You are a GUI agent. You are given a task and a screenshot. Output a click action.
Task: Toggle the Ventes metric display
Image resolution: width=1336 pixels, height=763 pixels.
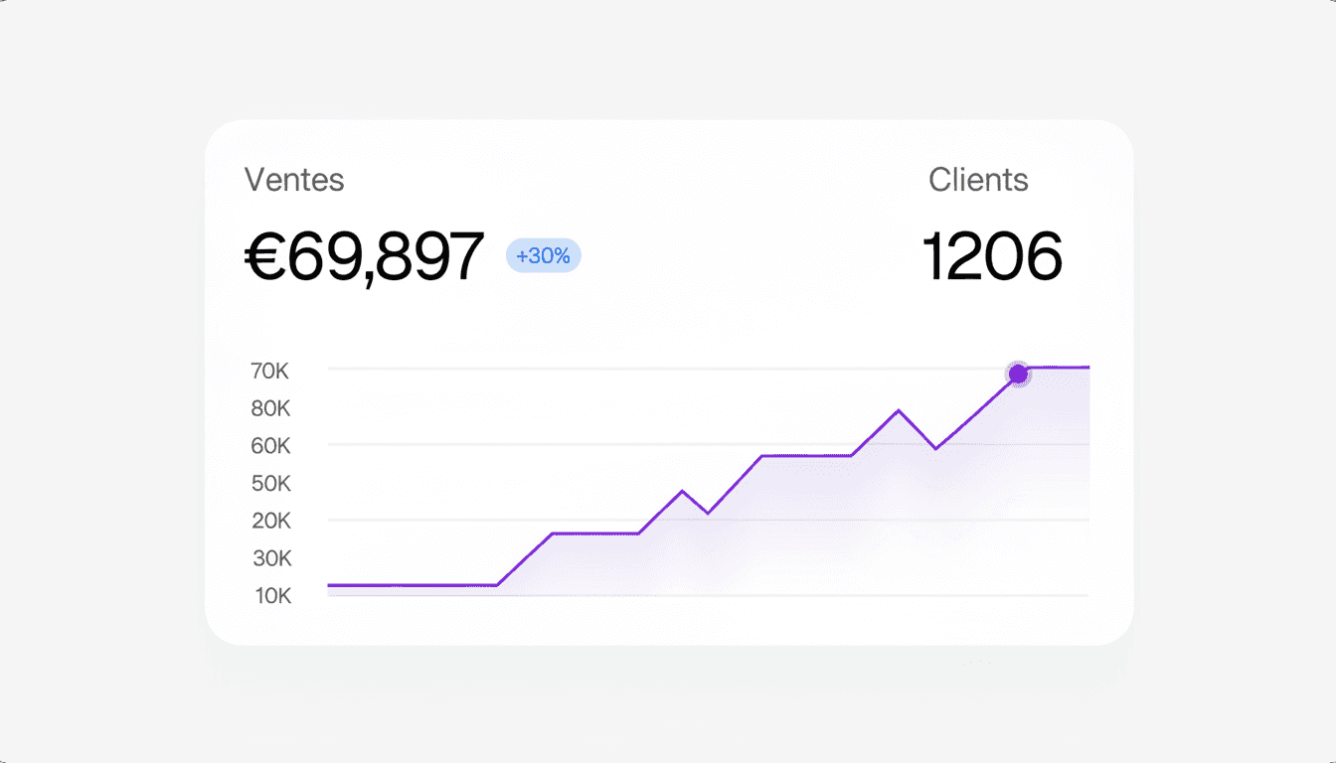294,180
